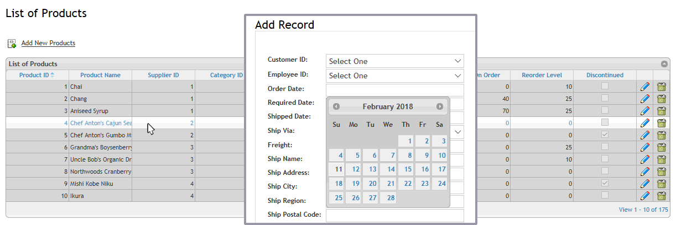Click the pencil edit icon for Chai row
Viewport: 676px width, 225px height.
click(644, 87)
